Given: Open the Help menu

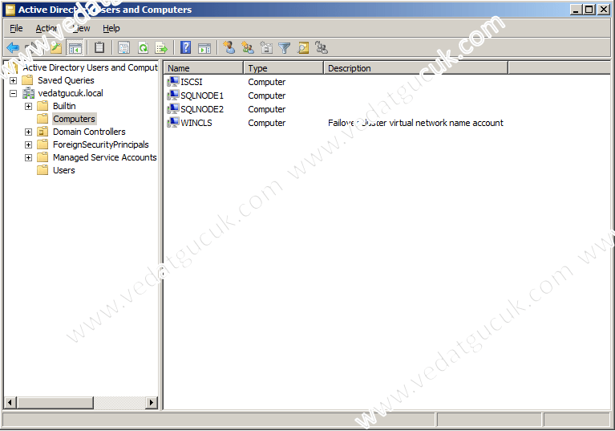Looking at the screenshot, I should pos(111,28).
